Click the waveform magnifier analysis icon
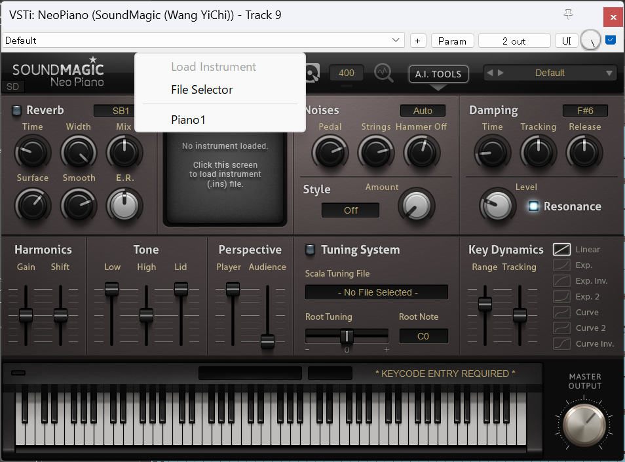 click(x=383, y=73)
